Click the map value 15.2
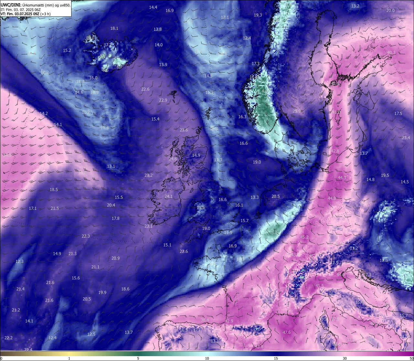This screenshot has width=414, height=361. point(67,50)
